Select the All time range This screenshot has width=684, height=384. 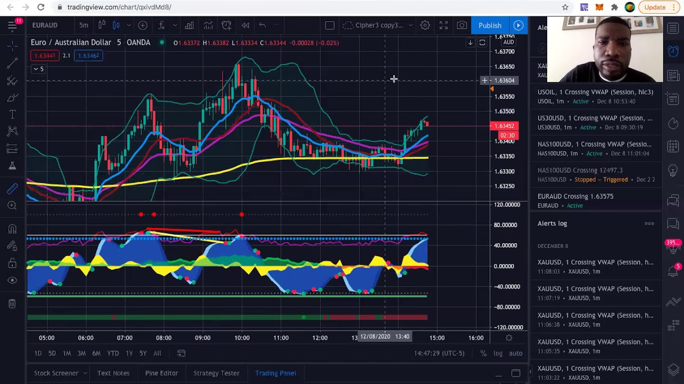[157, 353]
